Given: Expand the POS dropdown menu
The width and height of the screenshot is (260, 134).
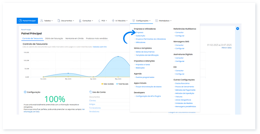Looking at the screenshot, I should pyautogui.click(x=103, y=21).
